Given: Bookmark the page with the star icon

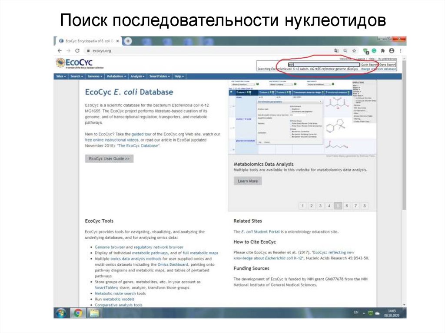Looking at the screenshot, I should click(354, 50).
